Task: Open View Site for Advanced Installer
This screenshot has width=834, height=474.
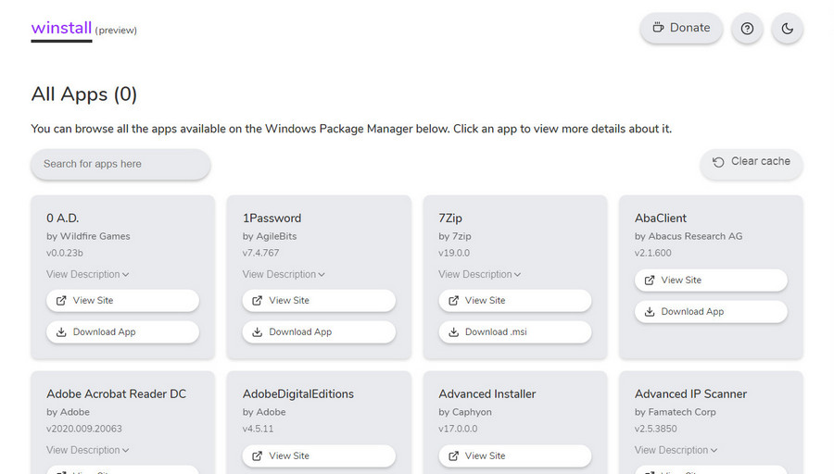Action: pos(515,455)
